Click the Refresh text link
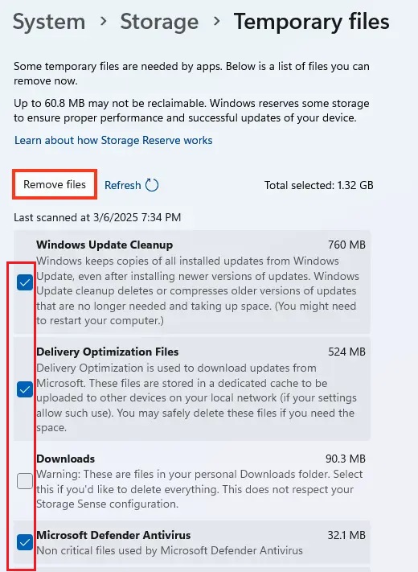This screenshot has height=572, width=418. pyautogui.click(x=122, y=185)
